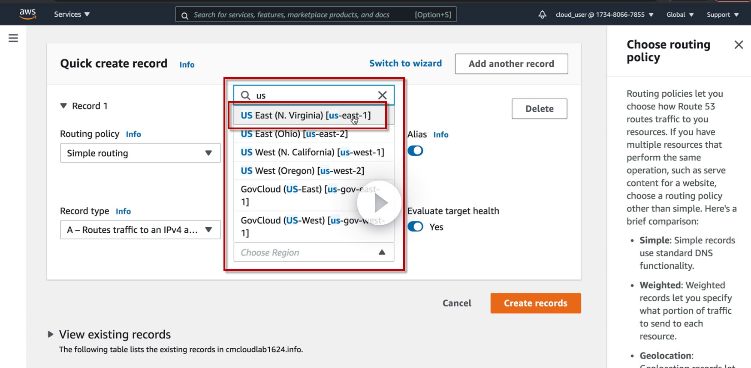Select US East (N. Virginia) us-east-1 option
This screenshot has width=751, height=368.
(305, 116)
